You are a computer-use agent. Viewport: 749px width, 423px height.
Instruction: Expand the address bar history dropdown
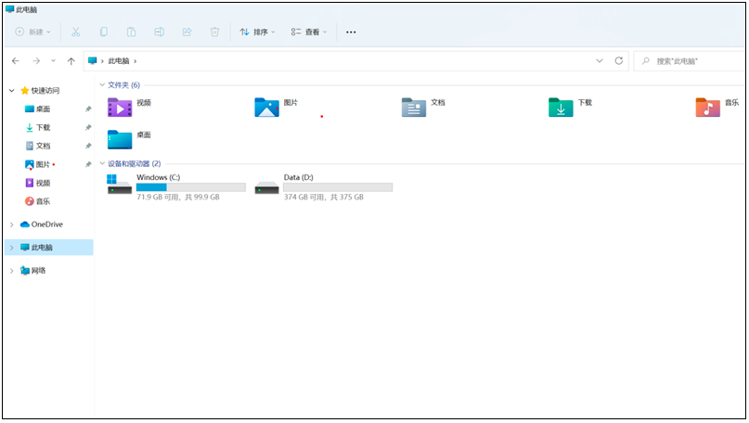click(x=600, y=60)
